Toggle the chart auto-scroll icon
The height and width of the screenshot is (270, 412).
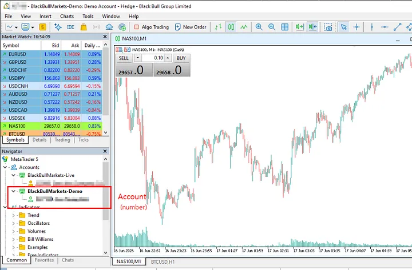pos(299,27)
